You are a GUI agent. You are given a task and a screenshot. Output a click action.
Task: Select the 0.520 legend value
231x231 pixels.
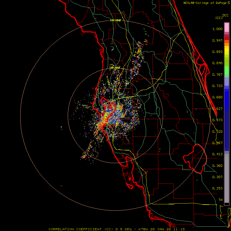coord(217,132)
